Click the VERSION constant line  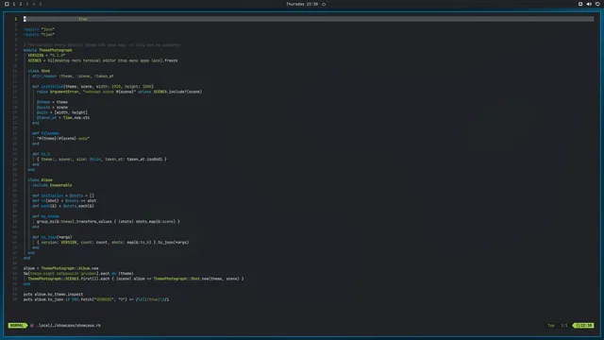point(46,55)
